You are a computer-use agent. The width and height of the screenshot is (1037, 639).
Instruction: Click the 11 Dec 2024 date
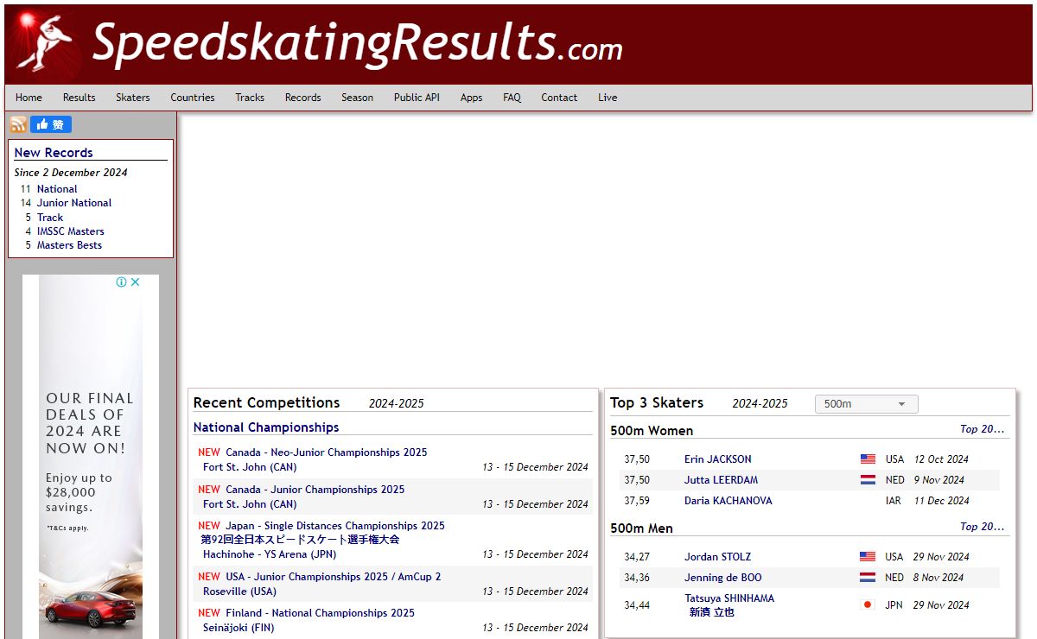(941, 501)
